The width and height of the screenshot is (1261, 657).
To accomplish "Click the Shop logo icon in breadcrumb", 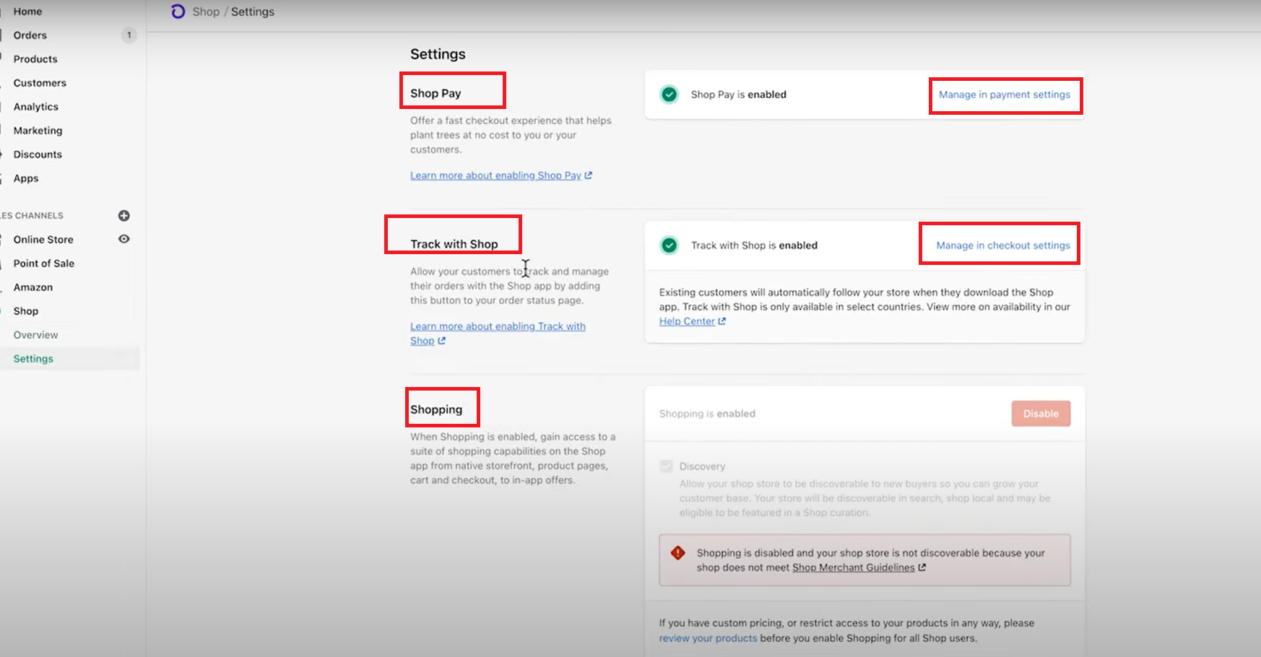I will pos(178,12).
